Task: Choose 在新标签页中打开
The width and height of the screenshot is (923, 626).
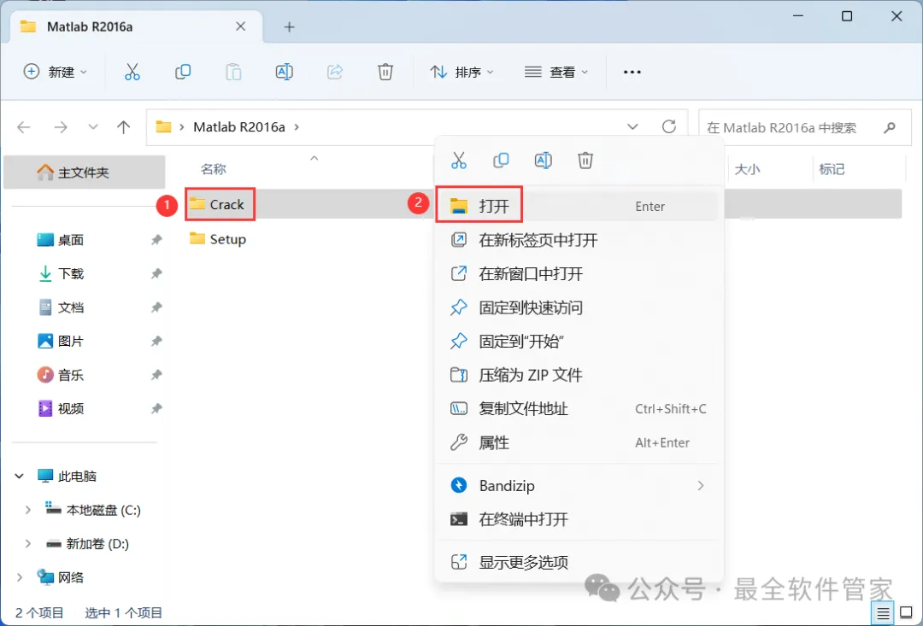Action: point(577,240)
